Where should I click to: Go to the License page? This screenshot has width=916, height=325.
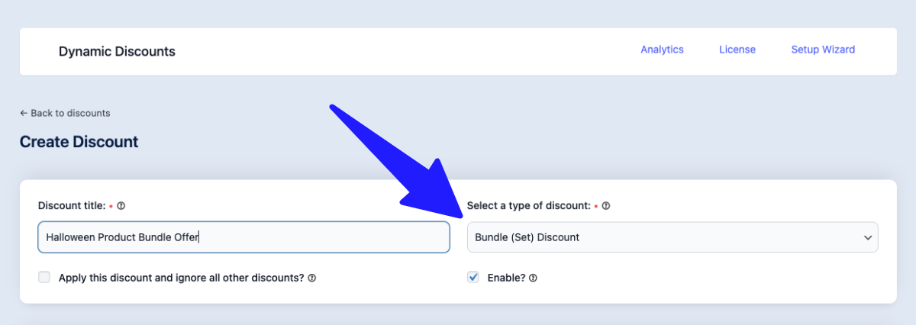tap(737, 50)
